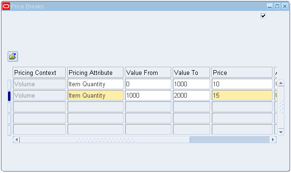Click the Value From field containing 1000
291x173 pixels.
coord(148,95)
